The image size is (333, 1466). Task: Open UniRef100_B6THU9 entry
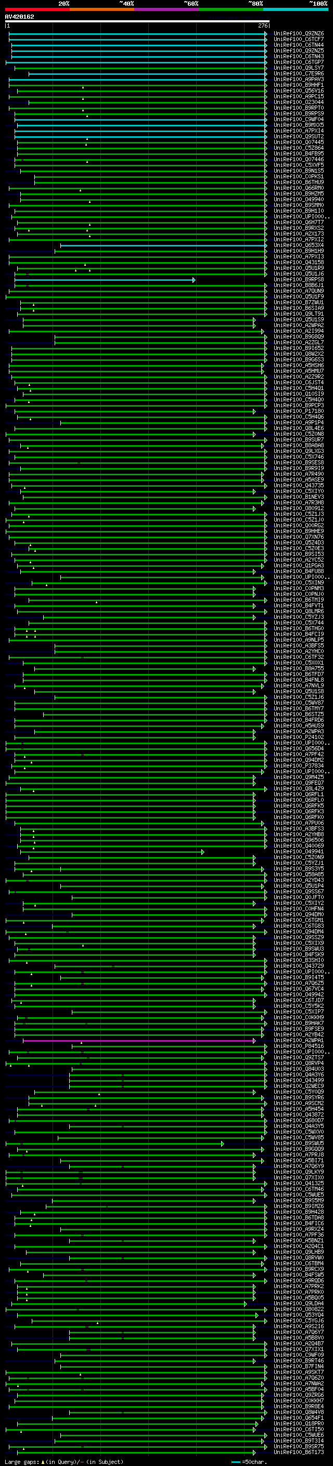pyautogui.click(x=299, y=182)
